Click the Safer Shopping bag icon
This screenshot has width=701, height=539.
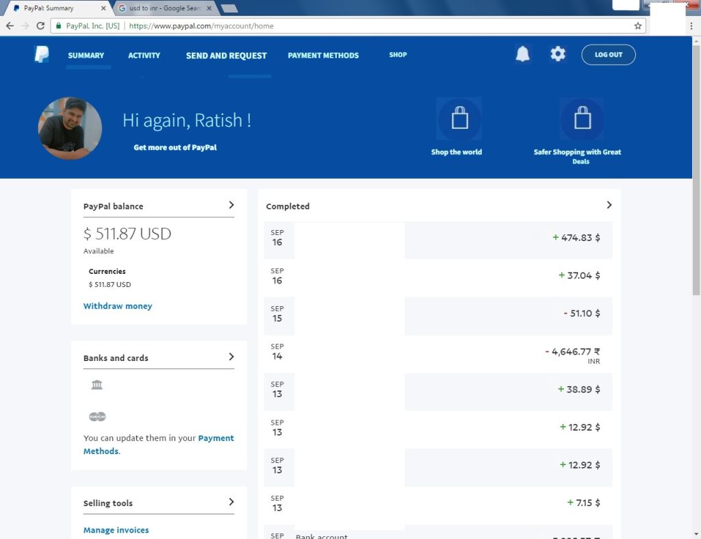pos(582,119)
